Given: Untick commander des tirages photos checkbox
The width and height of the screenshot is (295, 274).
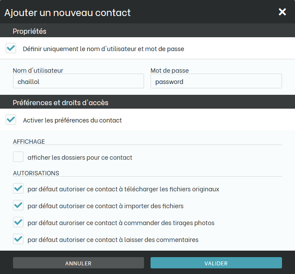Looking at the screenshot, I should coord(18,222).
